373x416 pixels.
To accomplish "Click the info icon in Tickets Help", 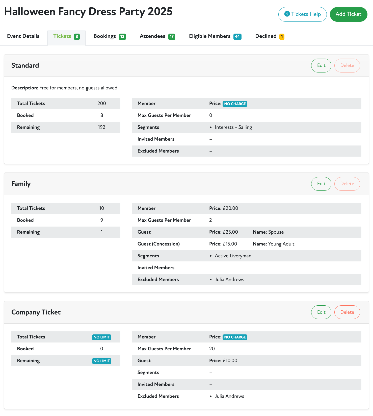I will coord(287,14).
